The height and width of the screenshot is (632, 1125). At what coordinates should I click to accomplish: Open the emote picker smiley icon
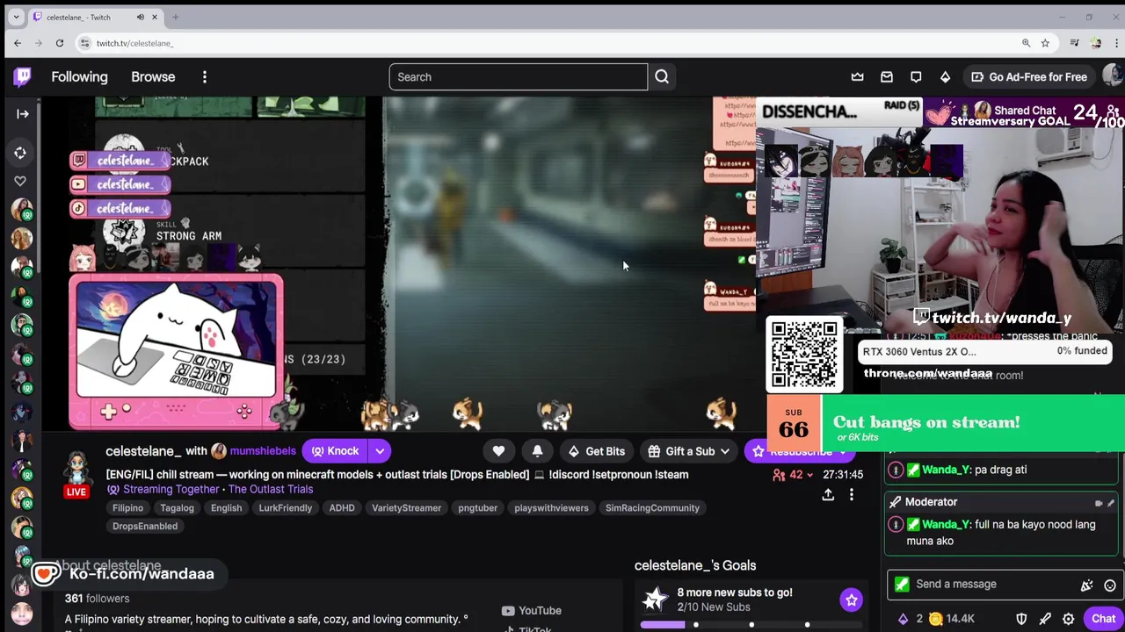(x=1110, y=585)
